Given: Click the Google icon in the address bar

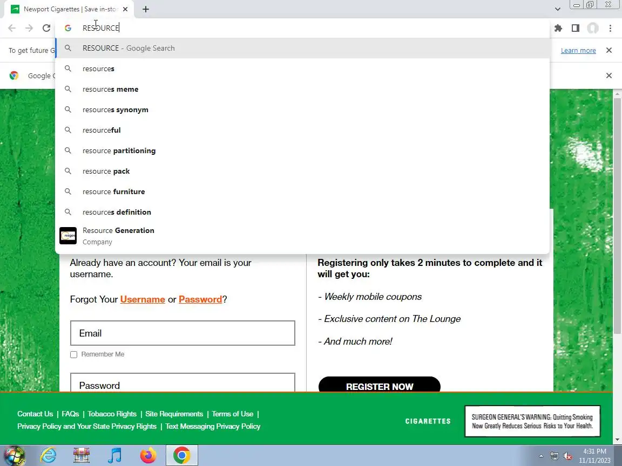Looking at the screenshot, I should click(x=68, y=28).
